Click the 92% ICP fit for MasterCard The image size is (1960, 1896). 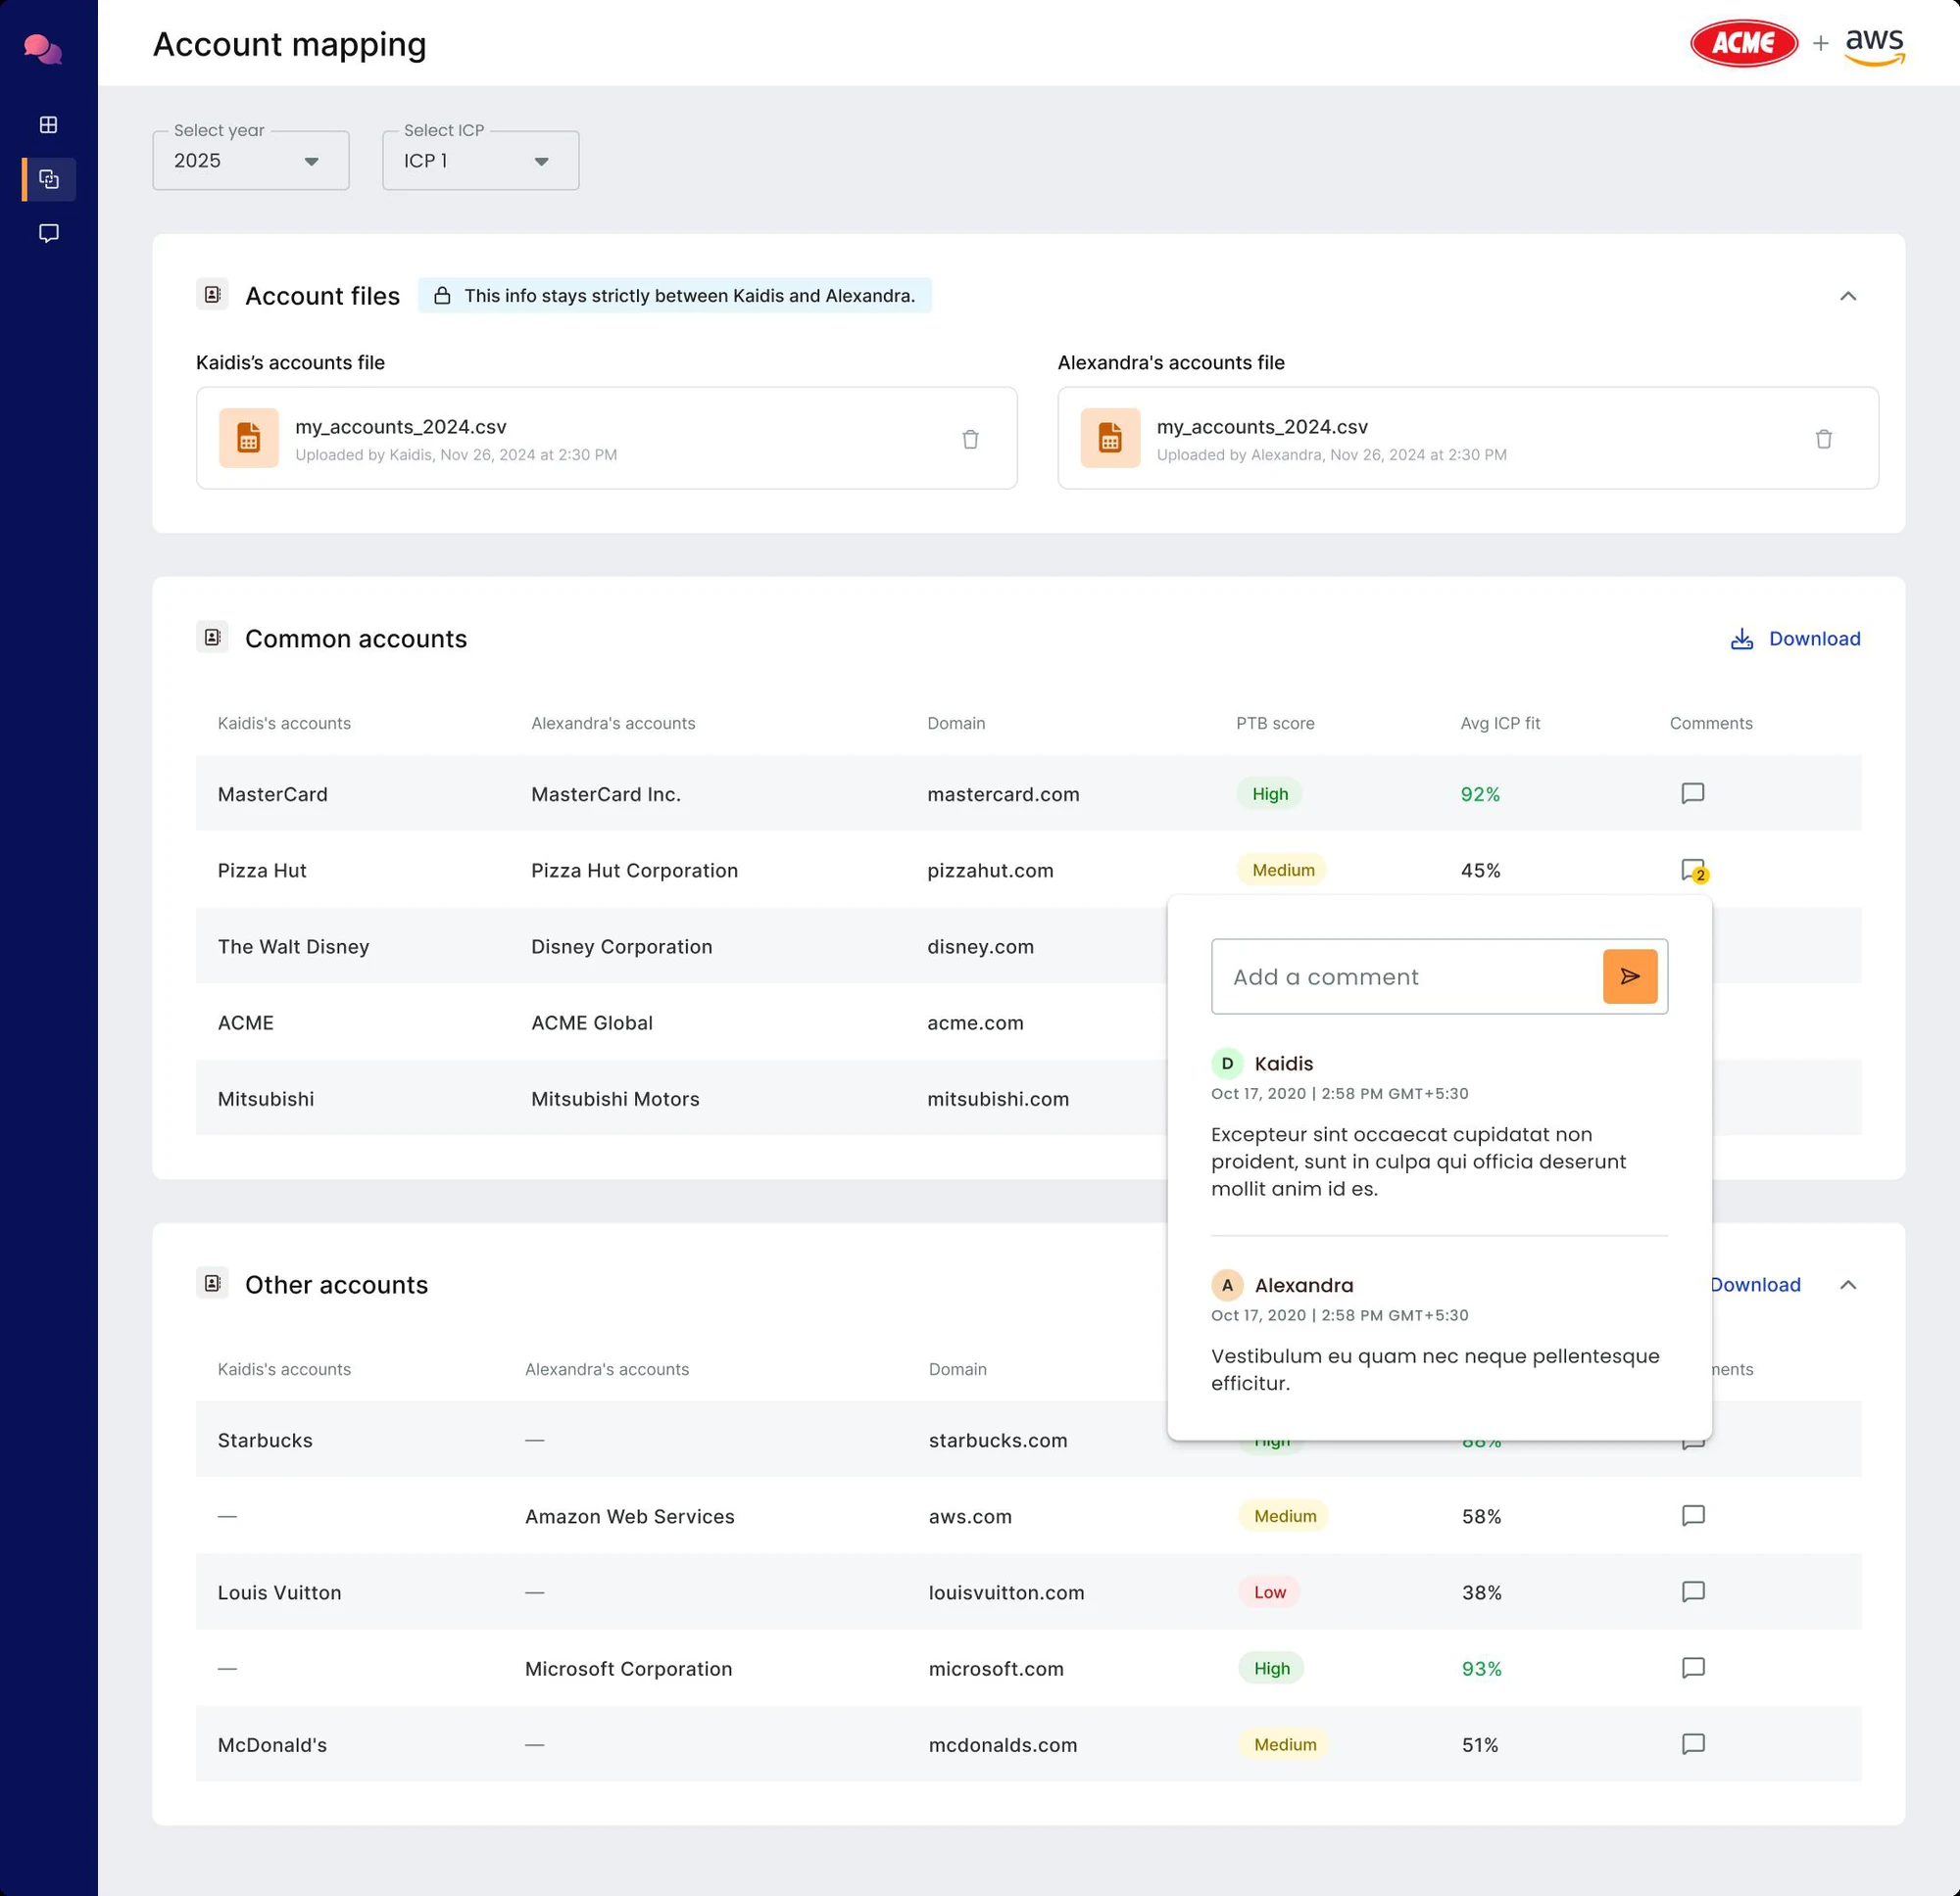coord(1480,794)
